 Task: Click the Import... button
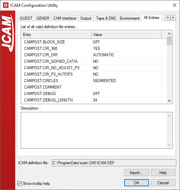136,173
